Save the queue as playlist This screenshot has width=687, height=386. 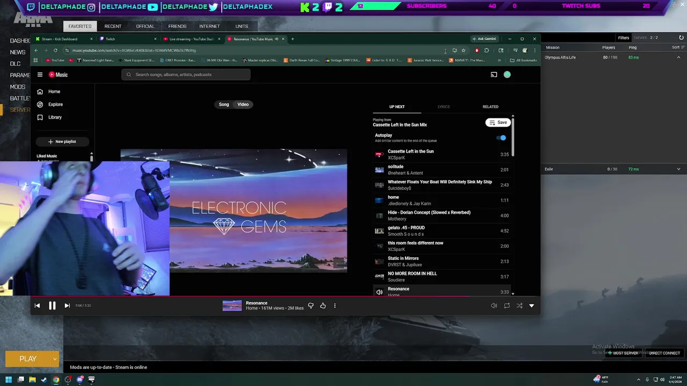[498, 122]
